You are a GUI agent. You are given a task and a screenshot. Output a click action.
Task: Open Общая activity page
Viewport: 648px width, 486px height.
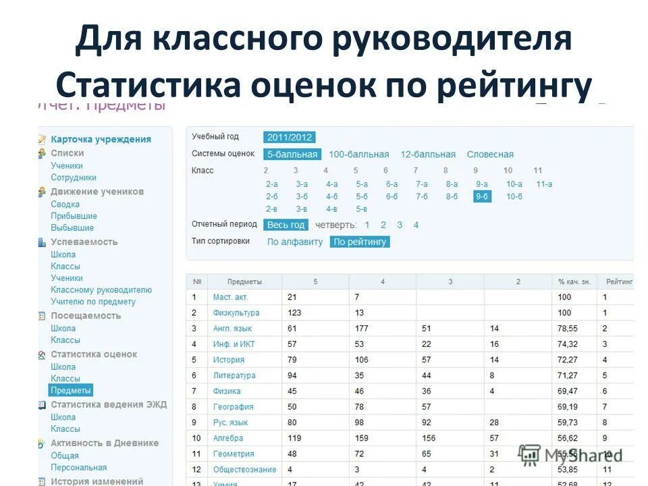(65, 456)
